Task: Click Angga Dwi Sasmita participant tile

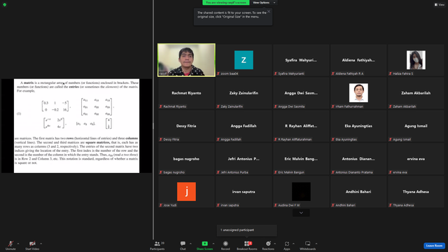Action: (x=301, y=93)
